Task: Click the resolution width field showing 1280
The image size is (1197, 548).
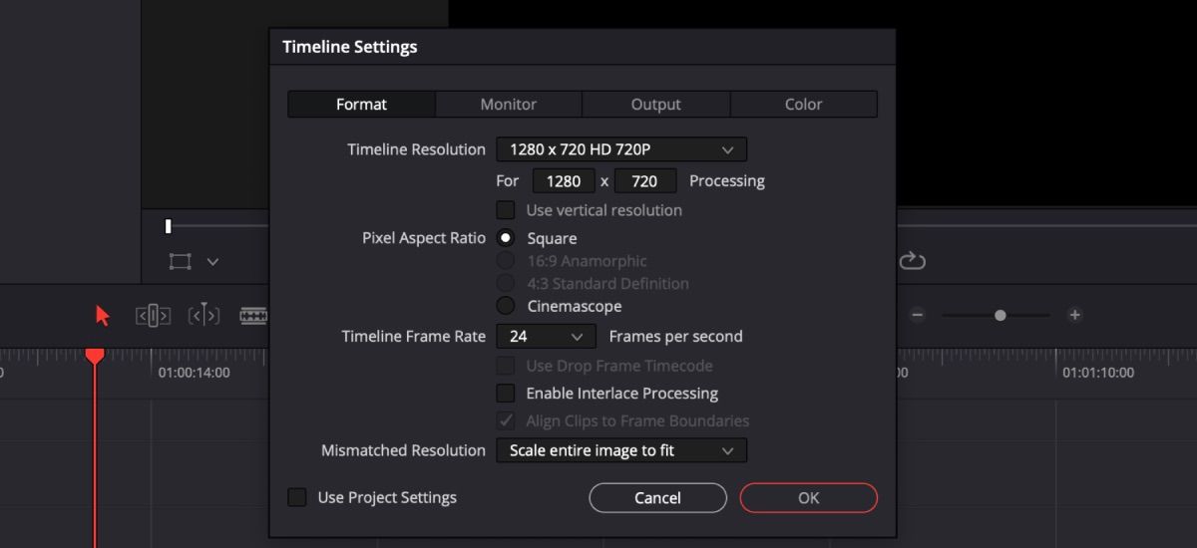Action: 564,181
